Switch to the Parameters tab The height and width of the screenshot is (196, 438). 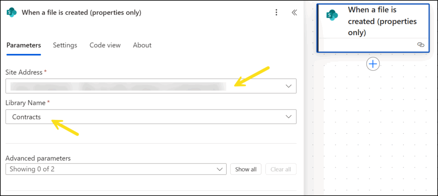coord(24,45)
